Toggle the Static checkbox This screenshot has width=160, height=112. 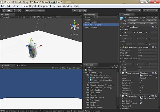tap(148, 18)
